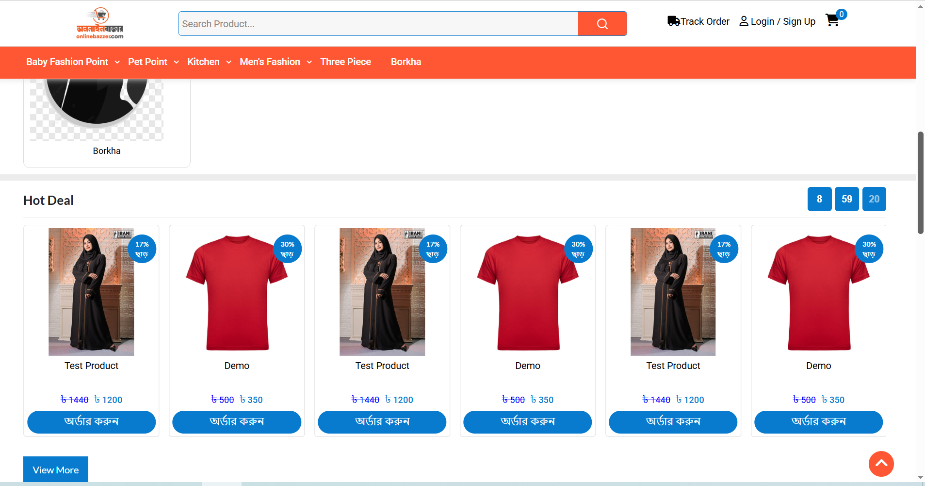Click the Track Order truck icon
The height and width of the screenshot is (486, 925).
point(673,21)
